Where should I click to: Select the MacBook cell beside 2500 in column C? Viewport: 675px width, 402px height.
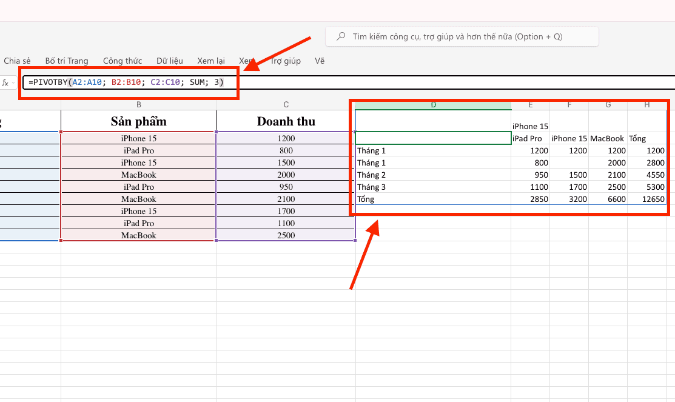point(139,235)
